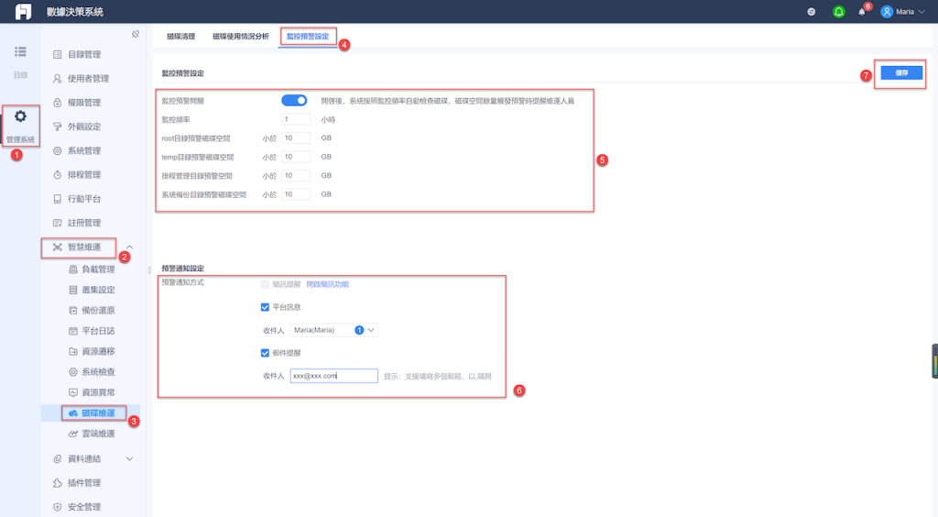Open the Maria user menu arrow
This screenshot has height=517, width=938.
coord(922,11)
